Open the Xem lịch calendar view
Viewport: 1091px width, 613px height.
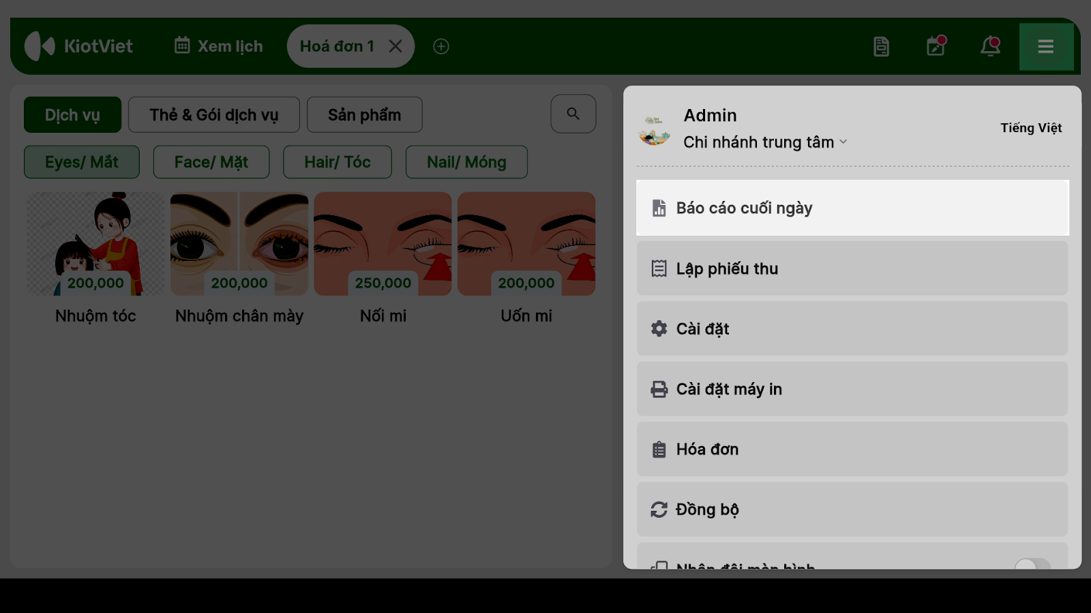point(219,46)
